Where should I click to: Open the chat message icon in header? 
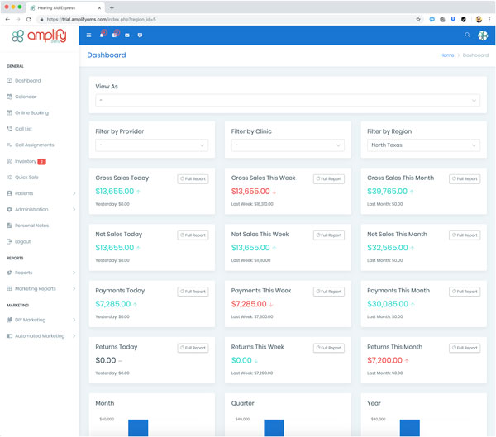140,35
